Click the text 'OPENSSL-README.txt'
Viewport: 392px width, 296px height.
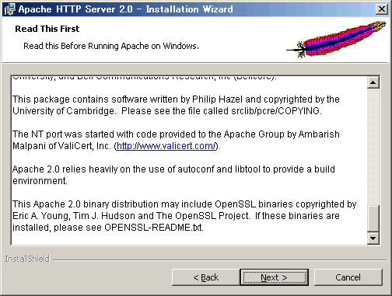click(x=153, y=228)
